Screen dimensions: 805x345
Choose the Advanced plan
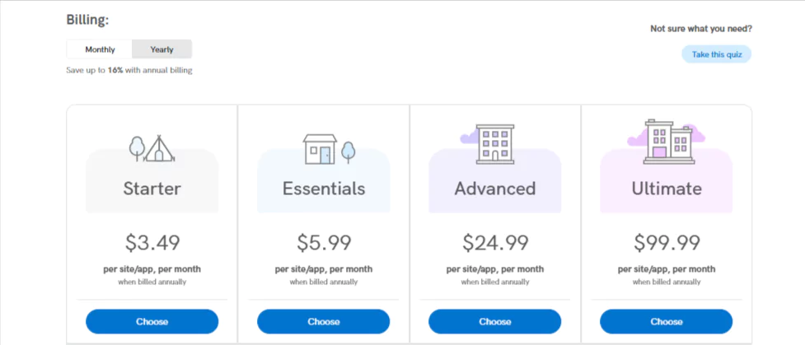[495, 322]
